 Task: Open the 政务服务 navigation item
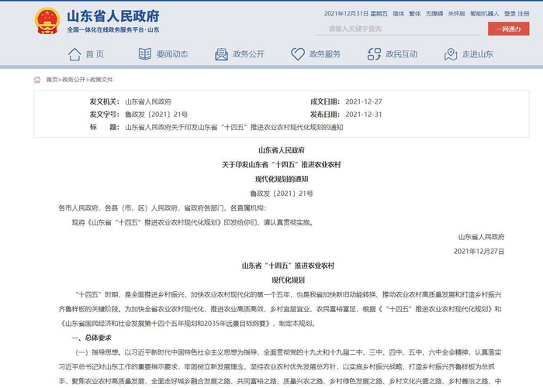point(325,54)
